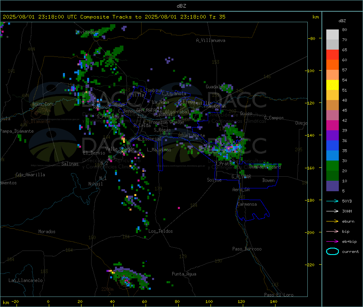Click the cyan 'current' ellipse symbol
Screen dimensions: 363x307
(332, 251)
